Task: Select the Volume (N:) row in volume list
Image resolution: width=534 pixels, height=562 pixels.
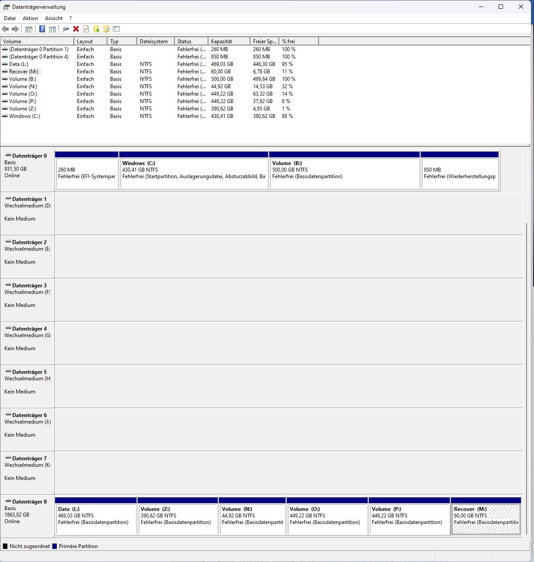Action: pyautogui.click(x=160, y=86)
